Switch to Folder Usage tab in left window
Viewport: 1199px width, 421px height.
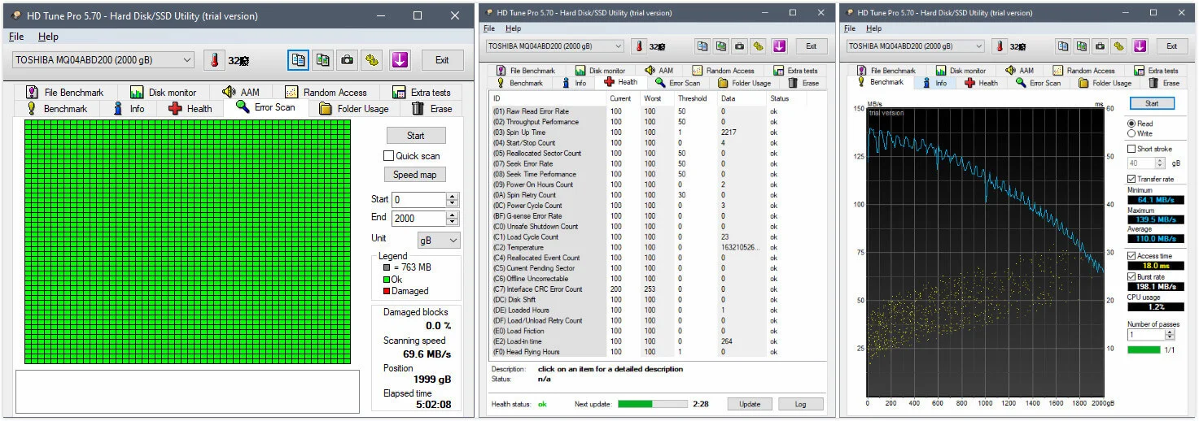354,108
